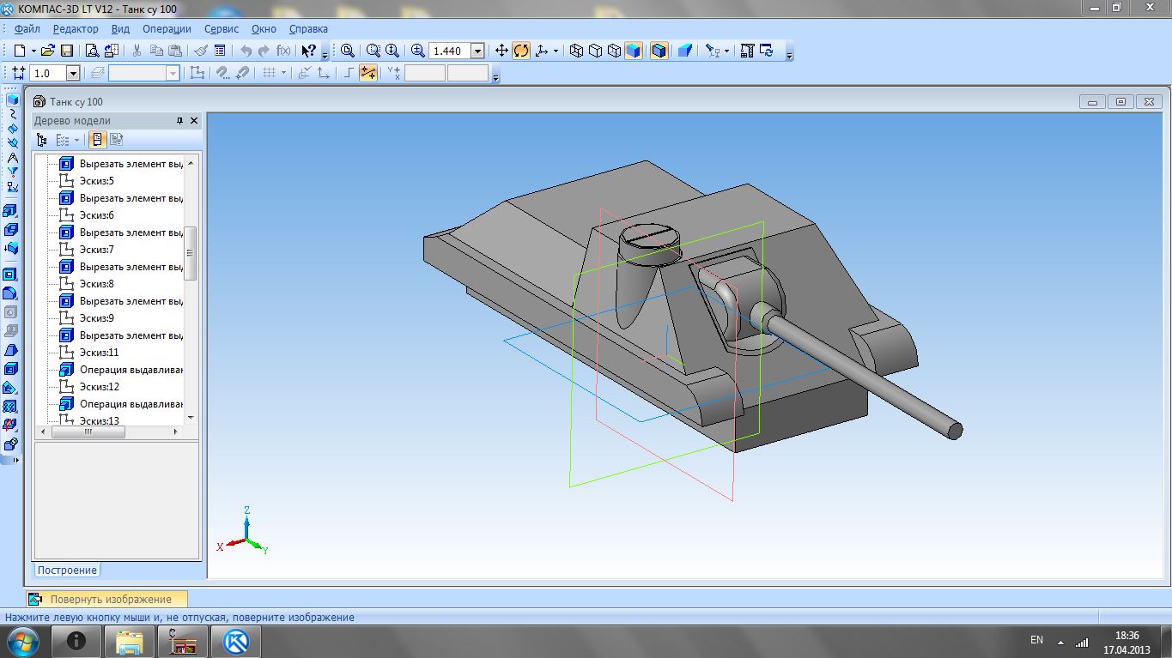Open the Операции menu

[x=167, y=28]
